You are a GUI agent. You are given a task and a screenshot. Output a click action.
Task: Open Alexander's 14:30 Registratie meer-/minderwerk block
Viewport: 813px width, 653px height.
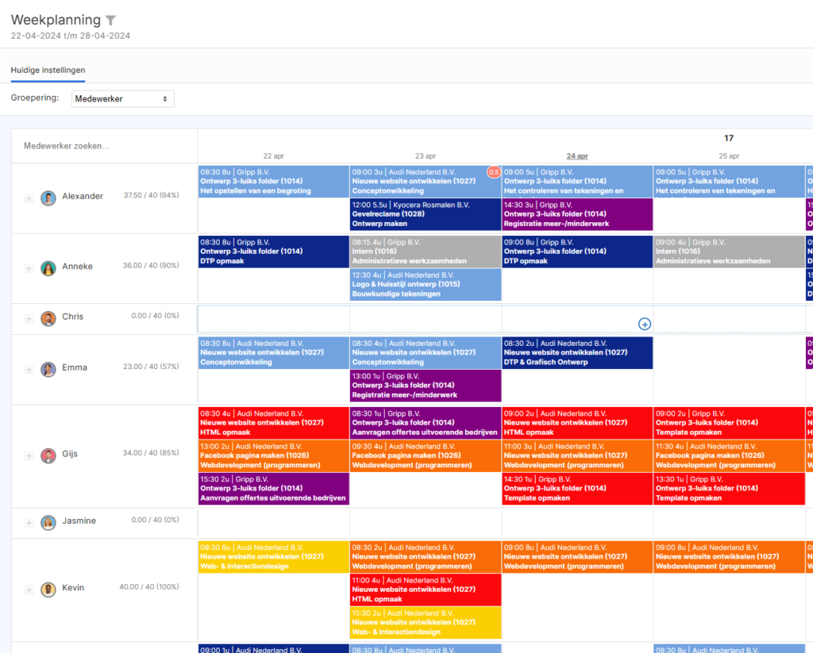tap(577, 214)
